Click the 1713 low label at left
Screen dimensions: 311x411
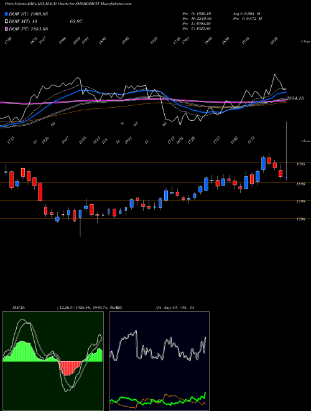(x=11, y=140)
